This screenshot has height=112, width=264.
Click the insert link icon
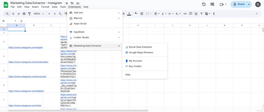point(185,14)
